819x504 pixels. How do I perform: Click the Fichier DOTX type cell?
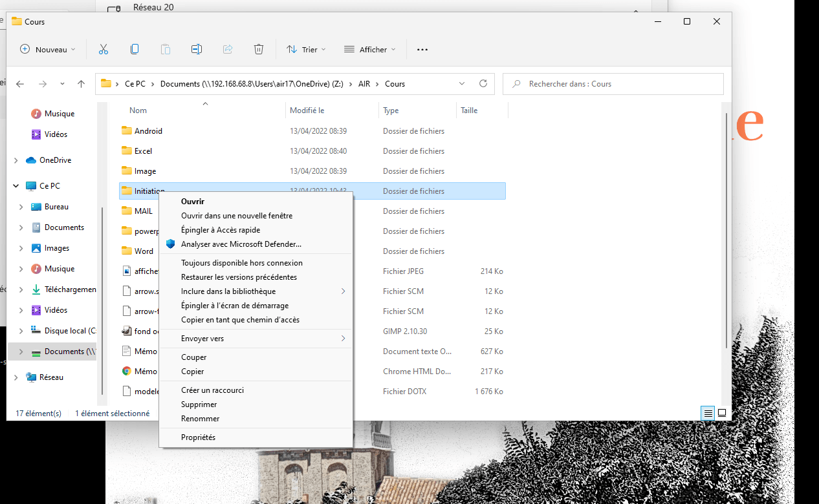(405, 392)
